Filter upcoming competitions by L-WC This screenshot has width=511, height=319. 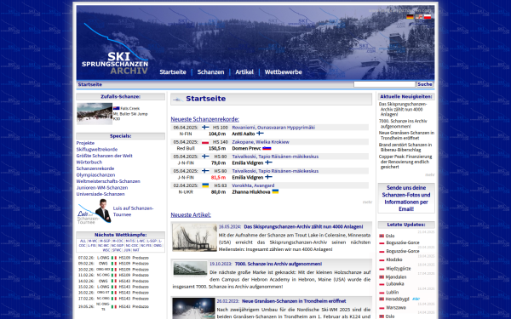point(141,242)
